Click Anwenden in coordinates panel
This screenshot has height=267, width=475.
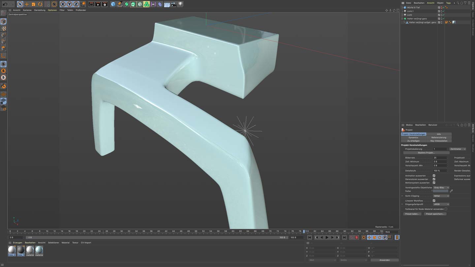(x=384, y=260)
